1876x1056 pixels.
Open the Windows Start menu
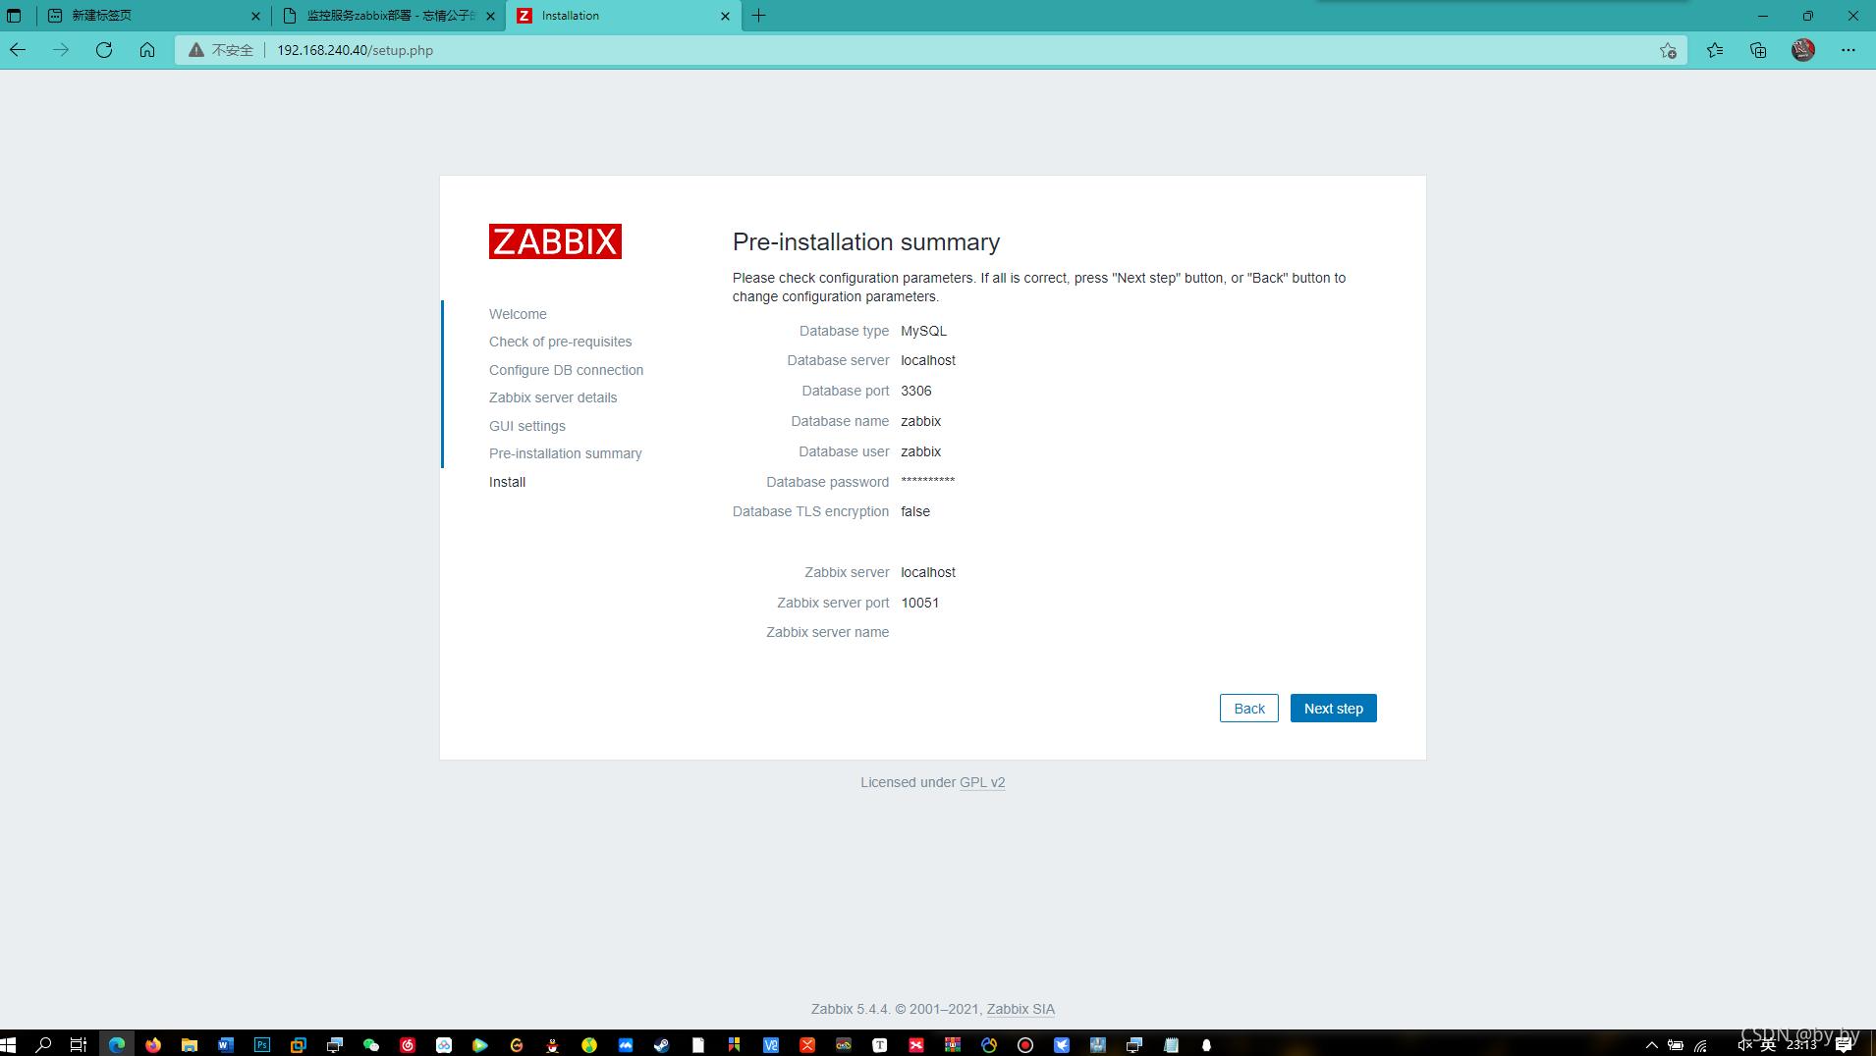tap(9, 1044)
